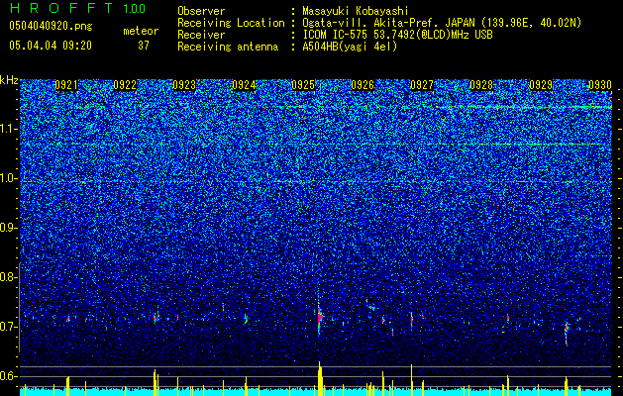Click the ICOM IC-575 receiver description
The image size is (623, 396).
tap(397, 35)
